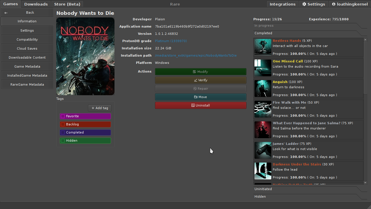Screen dimensions: 371x209
Task: Open Cloud Saves in the side menu
Action: click(27, 48)
